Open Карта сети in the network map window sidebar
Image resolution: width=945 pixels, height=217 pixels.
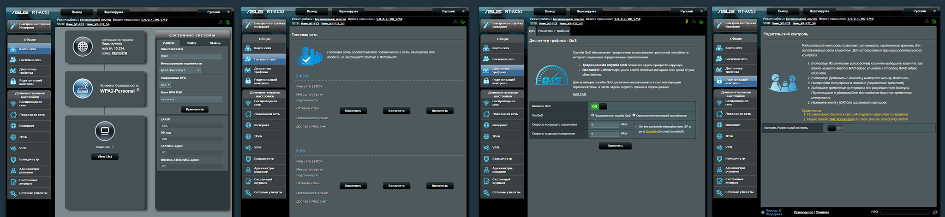(29, 49)
